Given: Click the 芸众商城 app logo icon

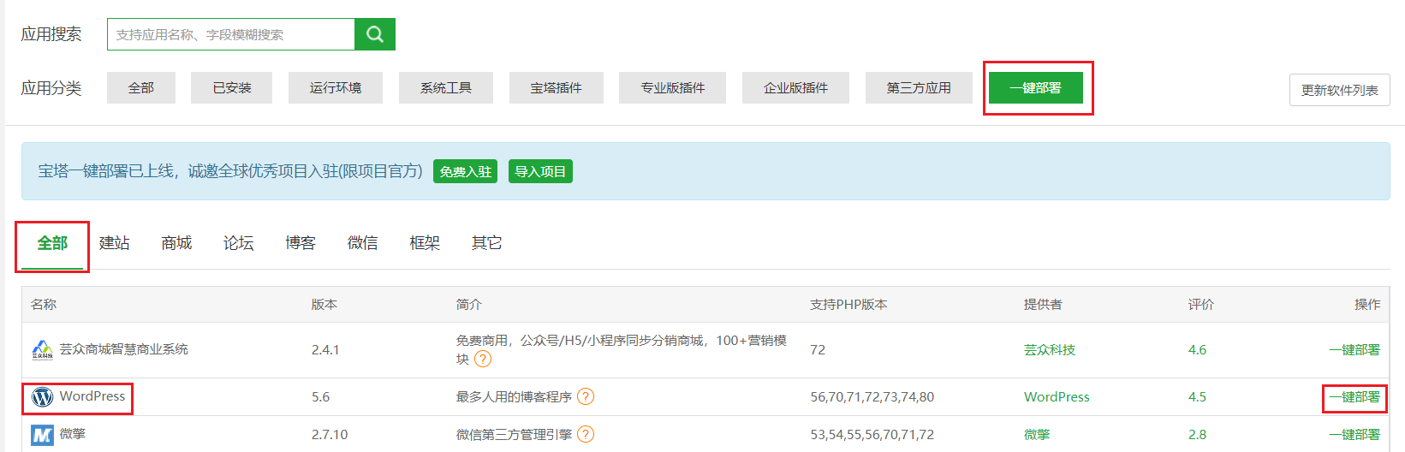Looking at the screenshot, I should click(x=42, y=350).
